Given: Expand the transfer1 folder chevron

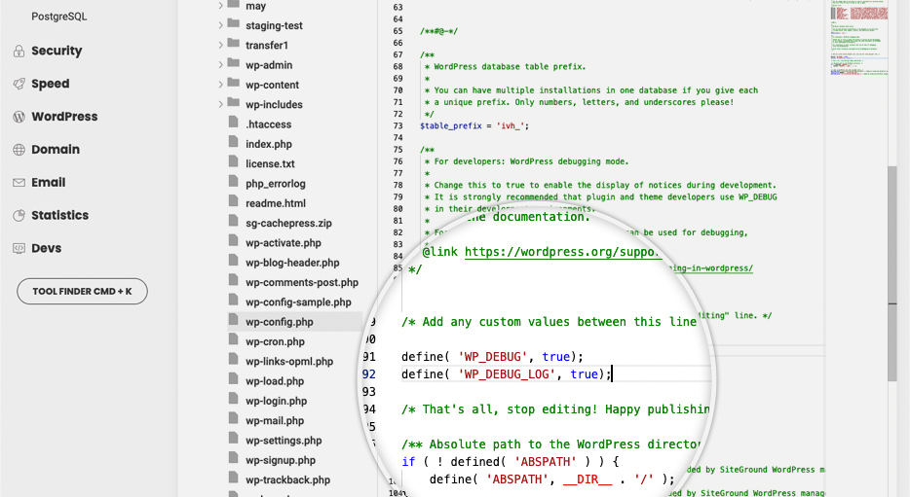Looking at the screenshot, I should pyautogui.click(x=220, y=45).
